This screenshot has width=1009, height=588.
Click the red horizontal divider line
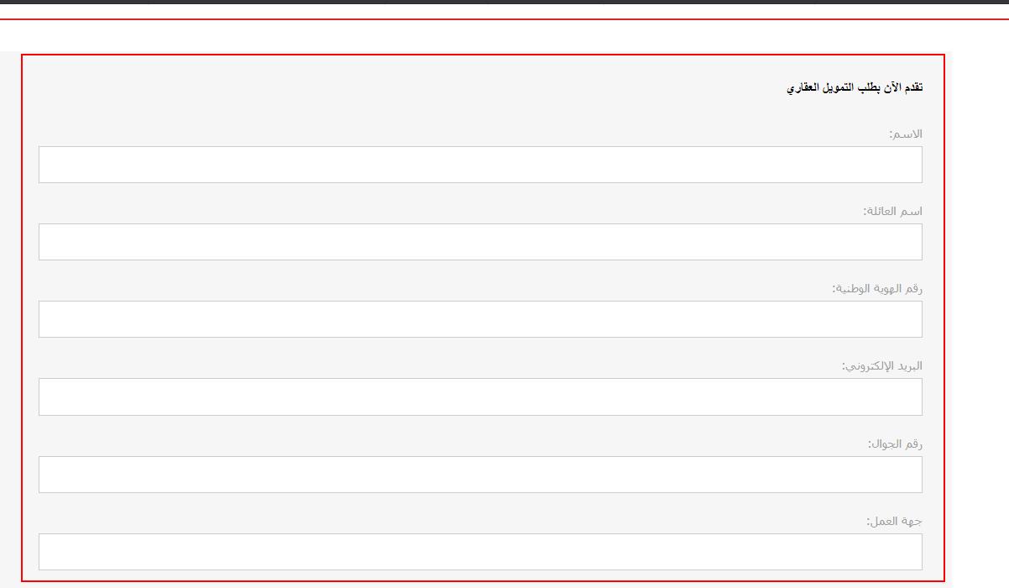(504, 19)
